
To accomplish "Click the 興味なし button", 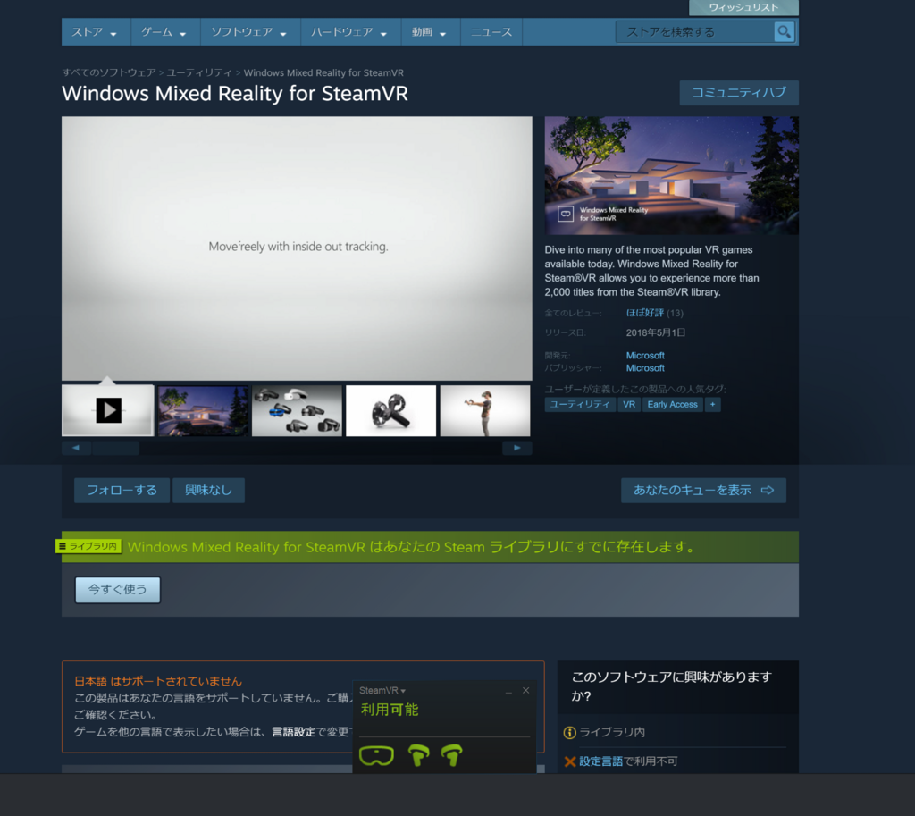I will tap(208, 491).
